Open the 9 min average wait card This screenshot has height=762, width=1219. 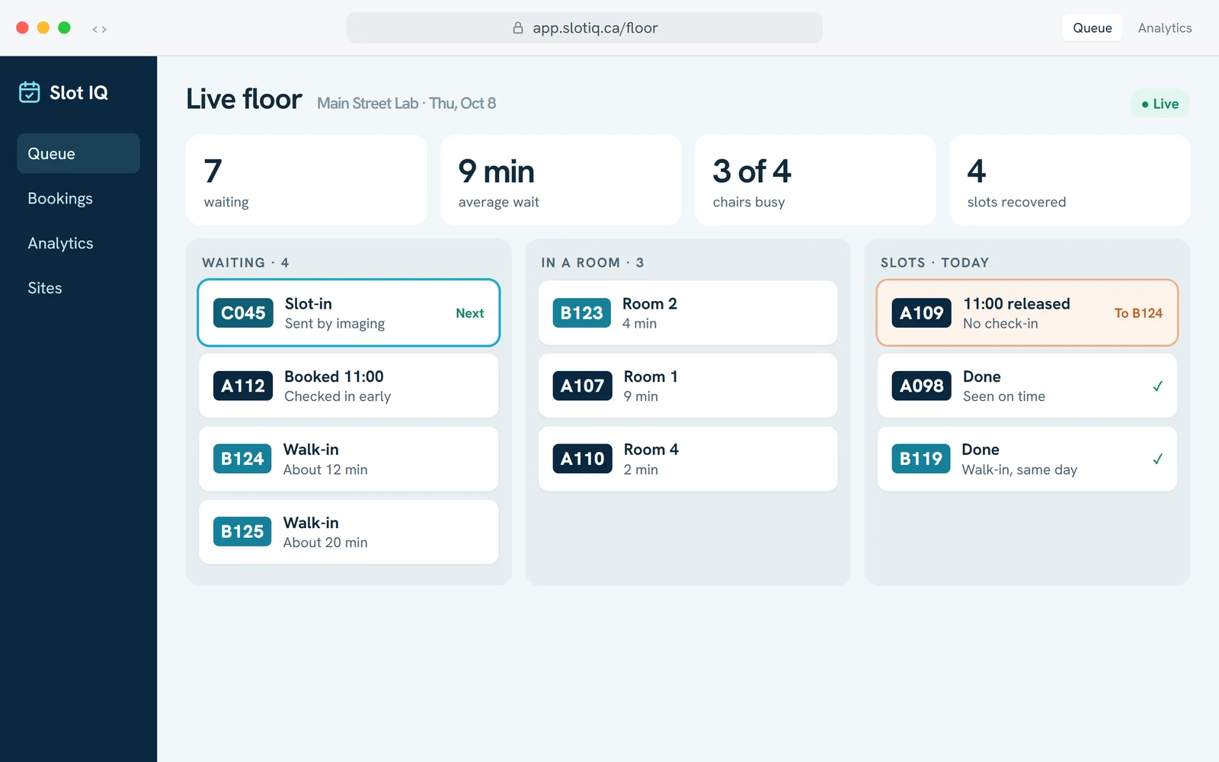point(561,180)
